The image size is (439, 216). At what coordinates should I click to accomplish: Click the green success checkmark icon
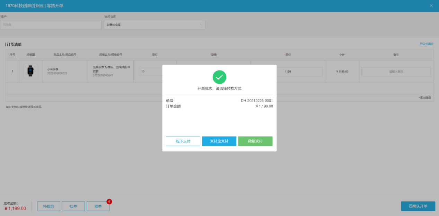[x=219, y=77]
